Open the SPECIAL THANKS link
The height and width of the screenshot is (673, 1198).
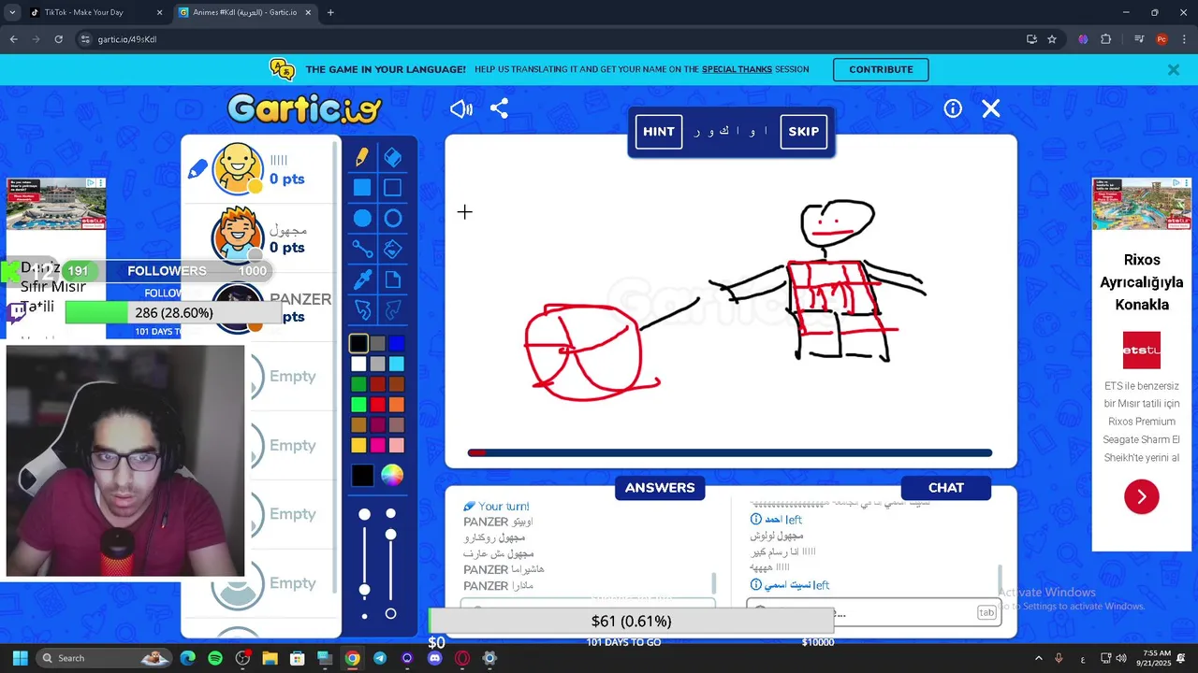pos(737,69)
